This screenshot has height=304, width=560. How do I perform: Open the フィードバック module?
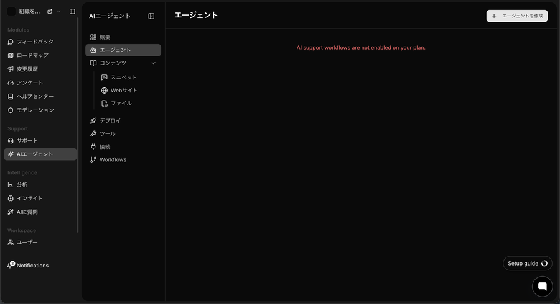(x=40, y=42)
